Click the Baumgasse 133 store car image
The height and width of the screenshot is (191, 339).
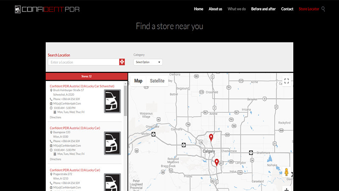pyautogui.click(x=112, y=143)
